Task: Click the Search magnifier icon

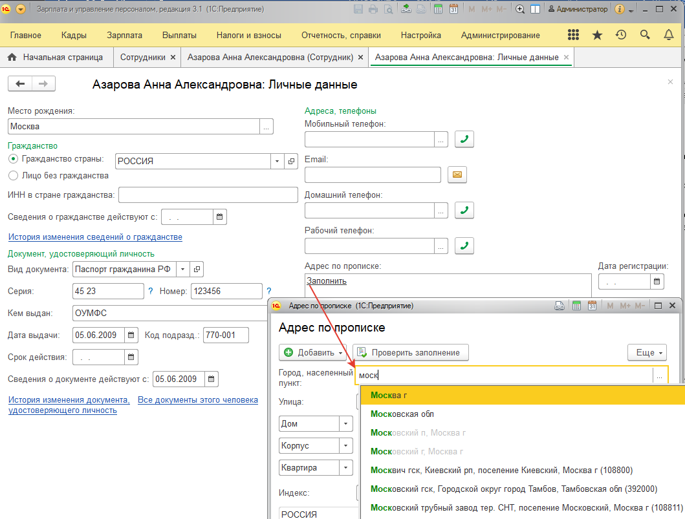Action: (645, 35)
